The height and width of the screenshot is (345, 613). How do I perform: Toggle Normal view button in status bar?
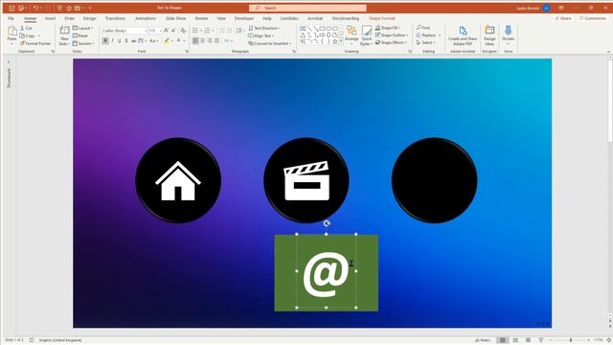pyautogui.click(x=503, y=340)
